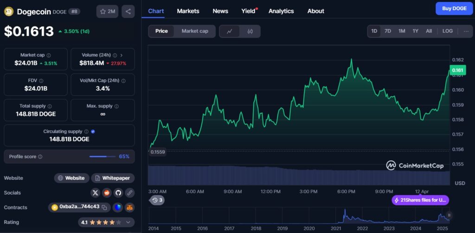475x233 pixels.
Task: Click the blue shield wallet icon in Contracts
Action: 117,208
